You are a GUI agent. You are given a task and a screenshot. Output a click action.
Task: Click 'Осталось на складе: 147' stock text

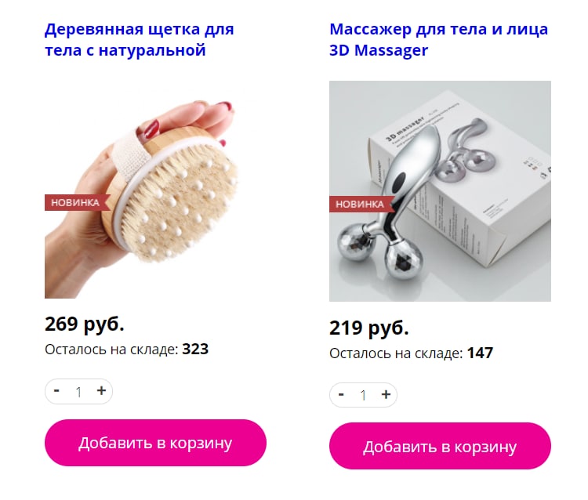411,353
